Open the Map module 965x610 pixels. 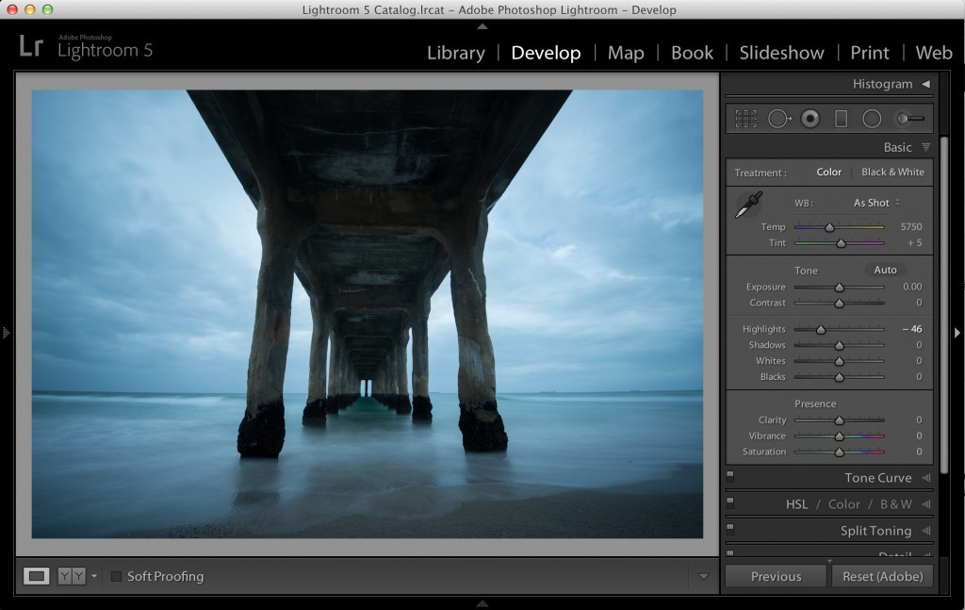click(x=626, y=53)
